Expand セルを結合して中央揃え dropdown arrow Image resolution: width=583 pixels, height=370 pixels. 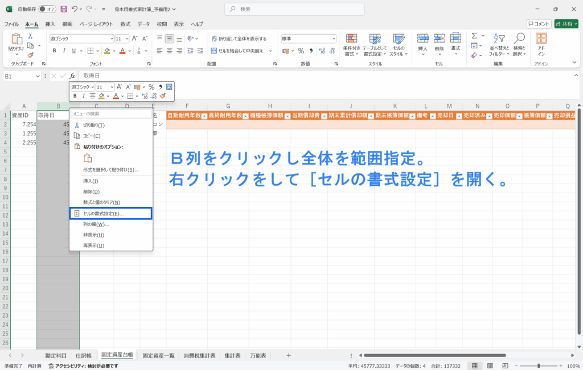coord(270,51)
